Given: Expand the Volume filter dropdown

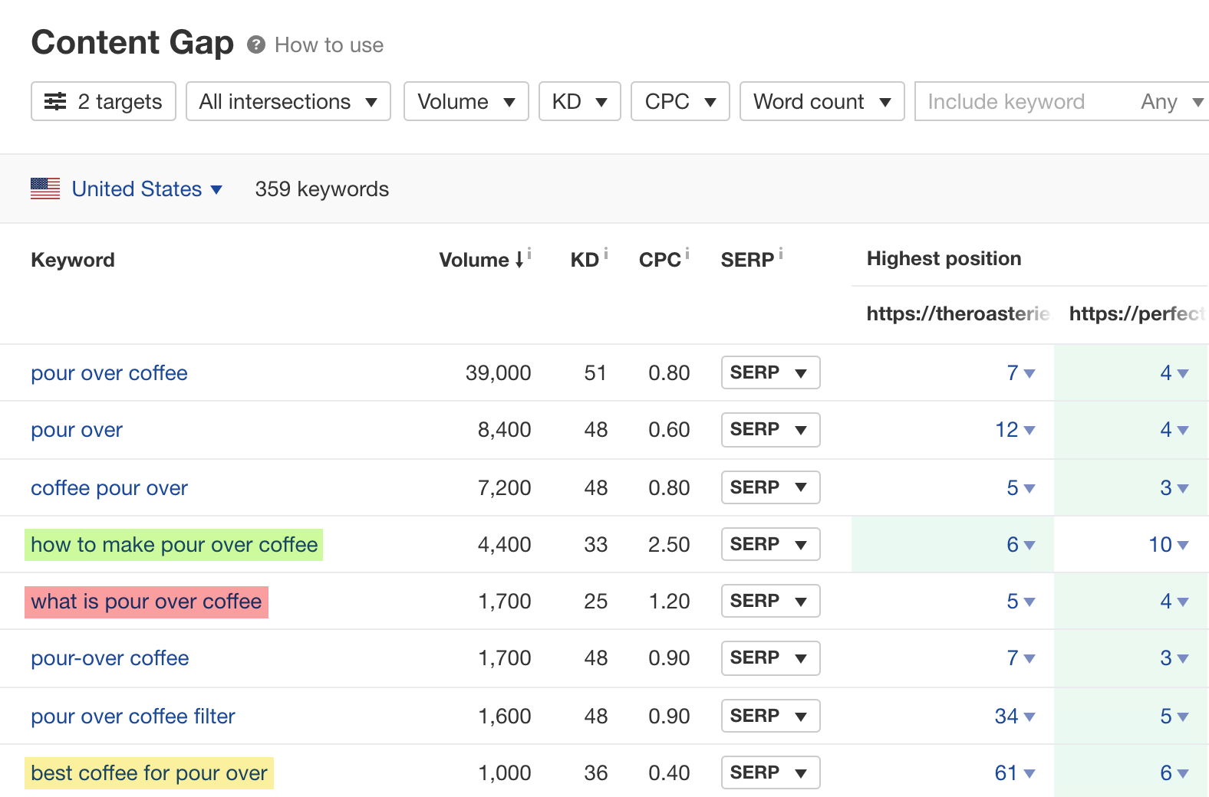Looking at the screenshot, I should [466, 101].
